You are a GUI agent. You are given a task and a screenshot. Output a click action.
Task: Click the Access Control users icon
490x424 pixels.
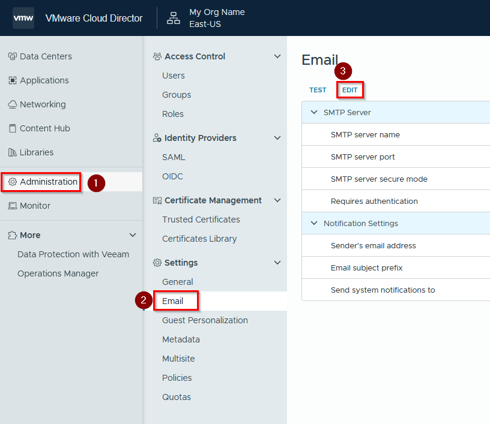click(157, 56)
